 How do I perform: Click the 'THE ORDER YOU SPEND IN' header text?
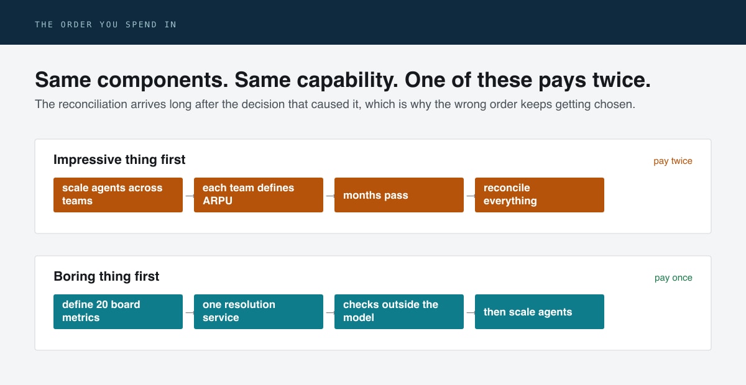106,25
